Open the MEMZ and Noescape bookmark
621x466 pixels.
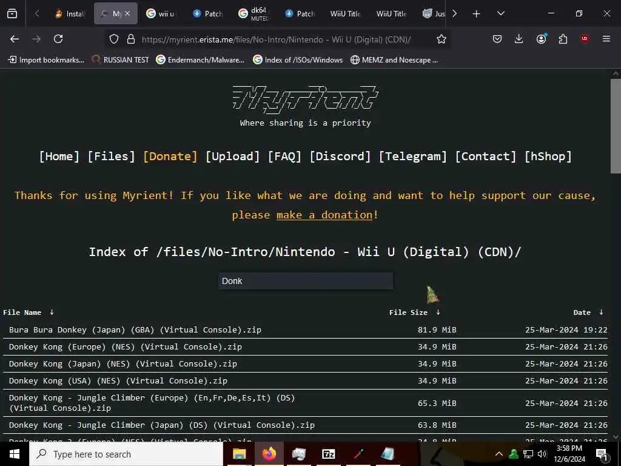point(394,60)
